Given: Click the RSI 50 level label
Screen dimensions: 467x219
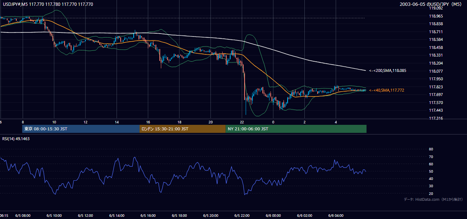Looking at the screenshot, I should (431, 171).
